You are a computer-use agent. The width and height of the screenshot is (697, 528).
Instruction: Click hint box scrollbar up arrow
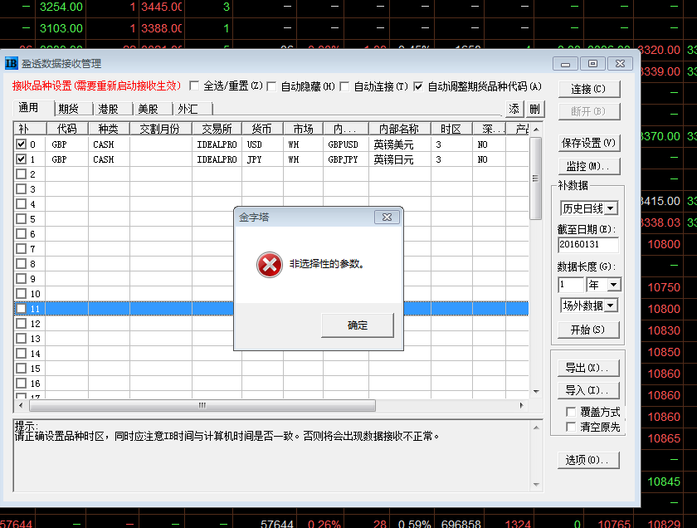536,428
